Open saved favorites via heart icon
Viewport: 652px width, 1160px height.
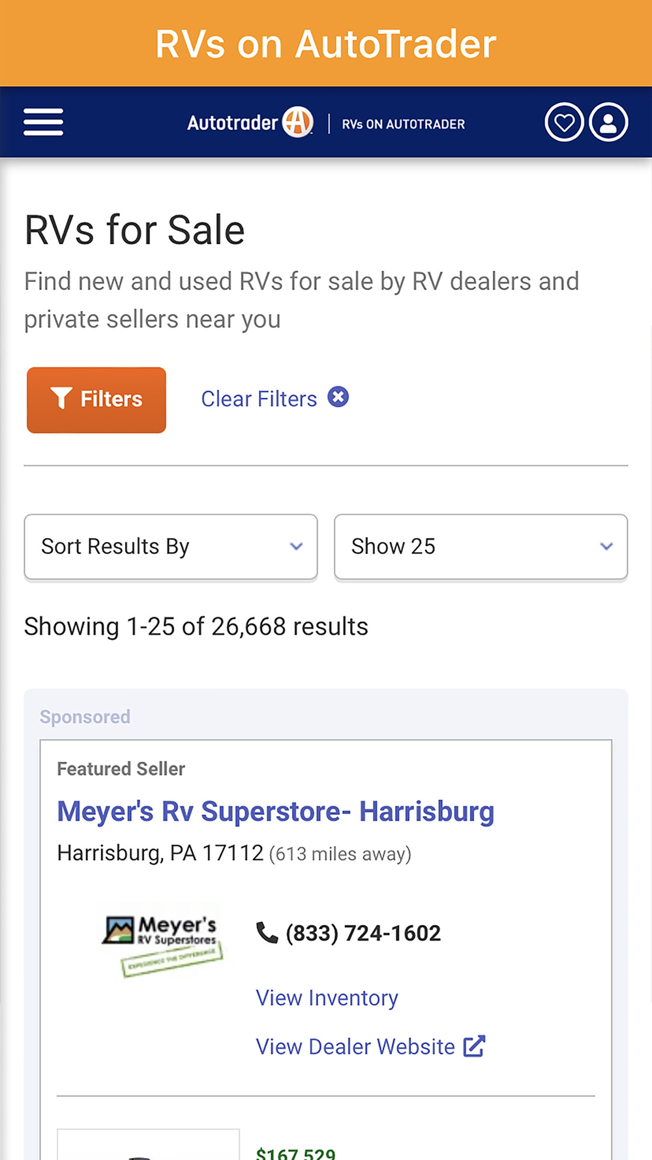[x=564, y=122]
